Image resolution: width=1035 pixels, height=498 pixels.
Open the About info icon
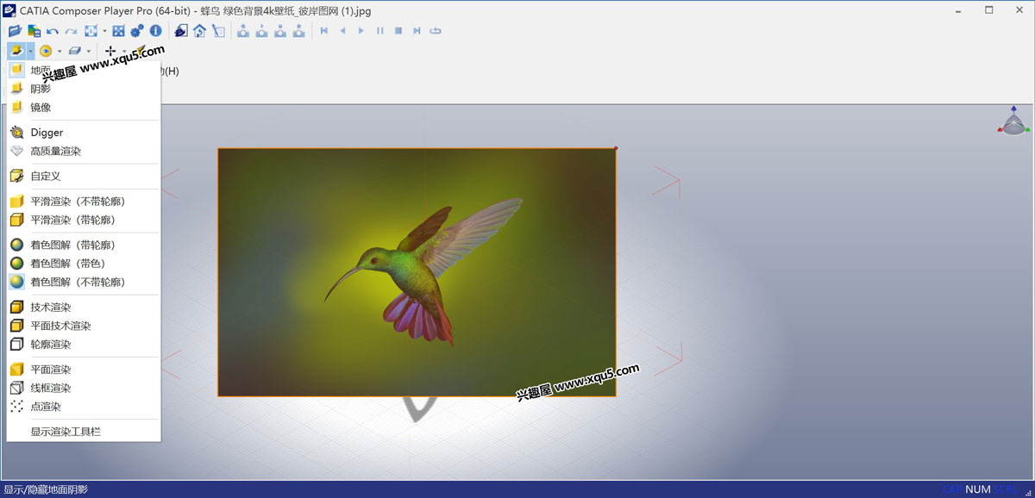[x=156, y=31]
